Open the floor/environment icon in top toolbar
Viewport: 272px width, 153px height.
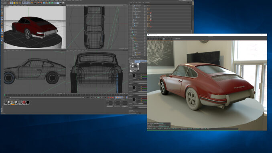coord(58,3)
